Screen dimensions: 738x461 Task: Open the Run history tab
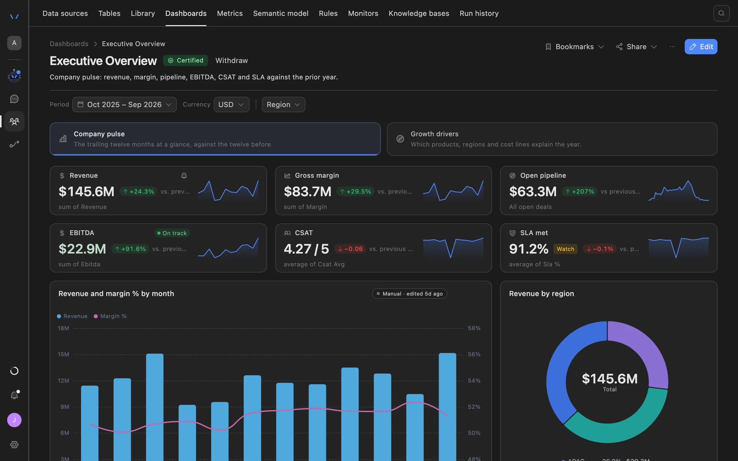479,14
